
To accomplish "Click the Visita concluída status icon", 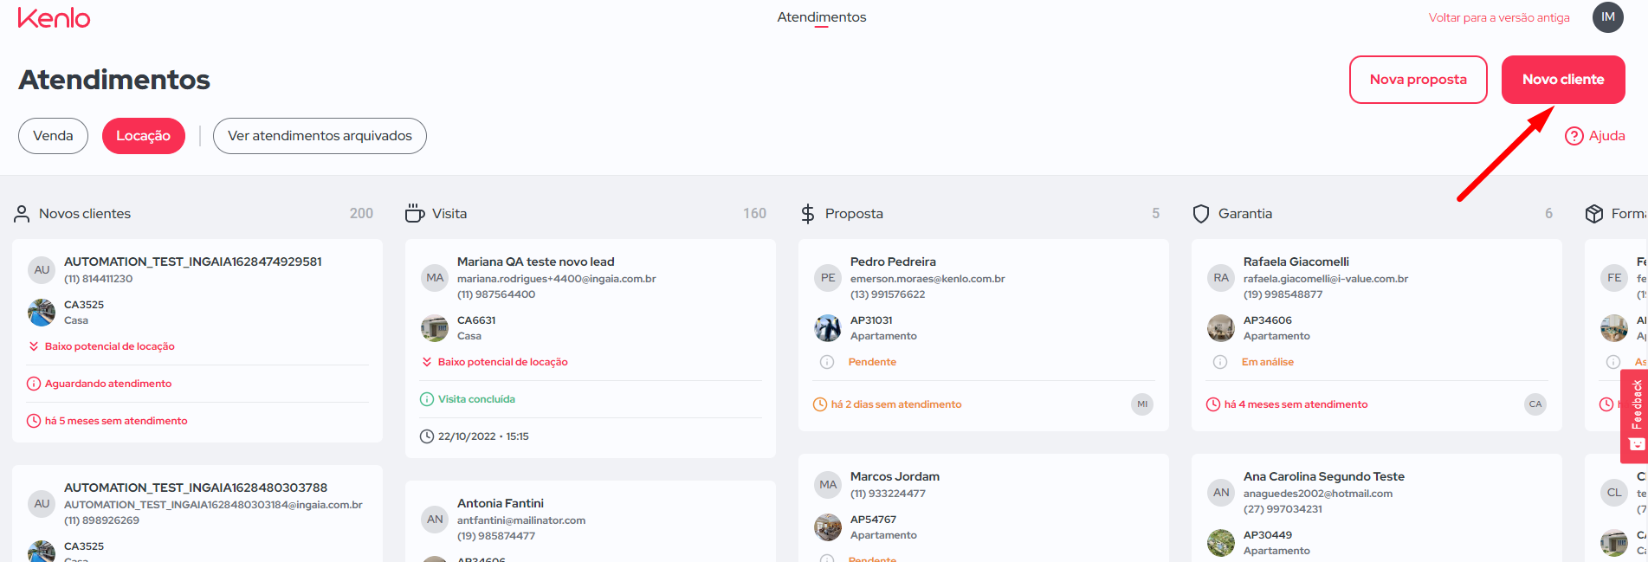I will click(427, 399).
